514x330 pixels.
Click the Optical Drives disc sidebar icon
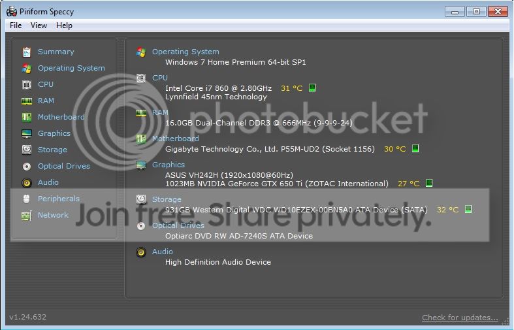pos(27,167)
